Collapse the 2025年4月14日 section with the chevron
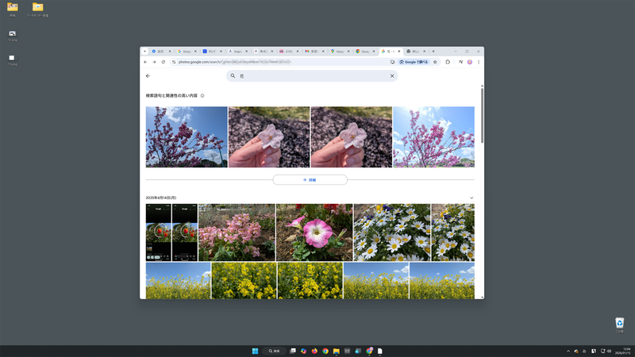The width and height of the screenshot is (635, 357). (x=471, y=198)
